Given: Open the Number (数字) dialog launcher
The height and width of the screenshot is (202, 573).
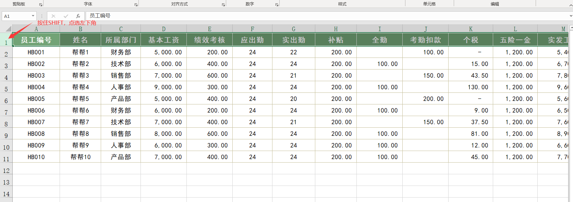Looking at the screenshot, I should [277, 5].
